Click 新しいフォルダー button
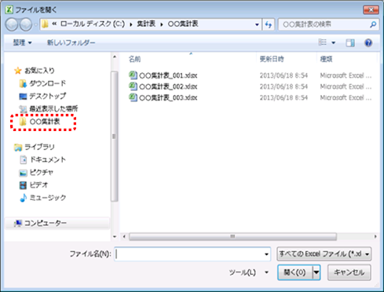Viewport: 384px width, 292px height. pos(71,42)
